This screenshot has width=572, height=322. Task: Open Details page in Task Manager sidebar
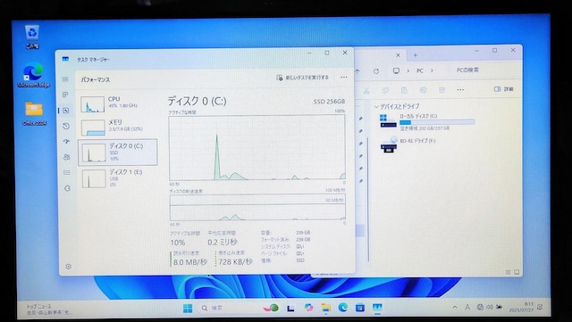click(67, 173)
